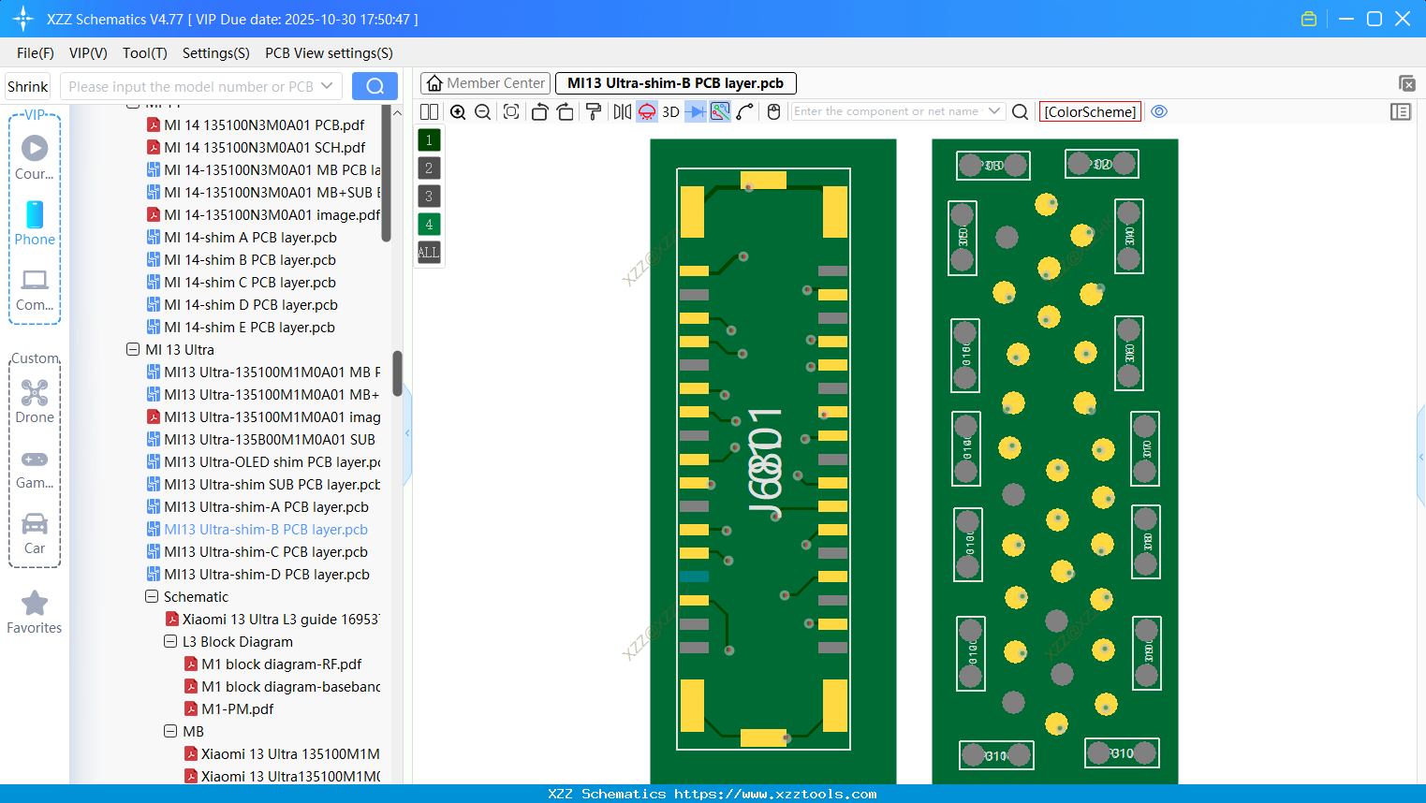
Task: Switch to 3D view mode
Action: tap(670, 111)
